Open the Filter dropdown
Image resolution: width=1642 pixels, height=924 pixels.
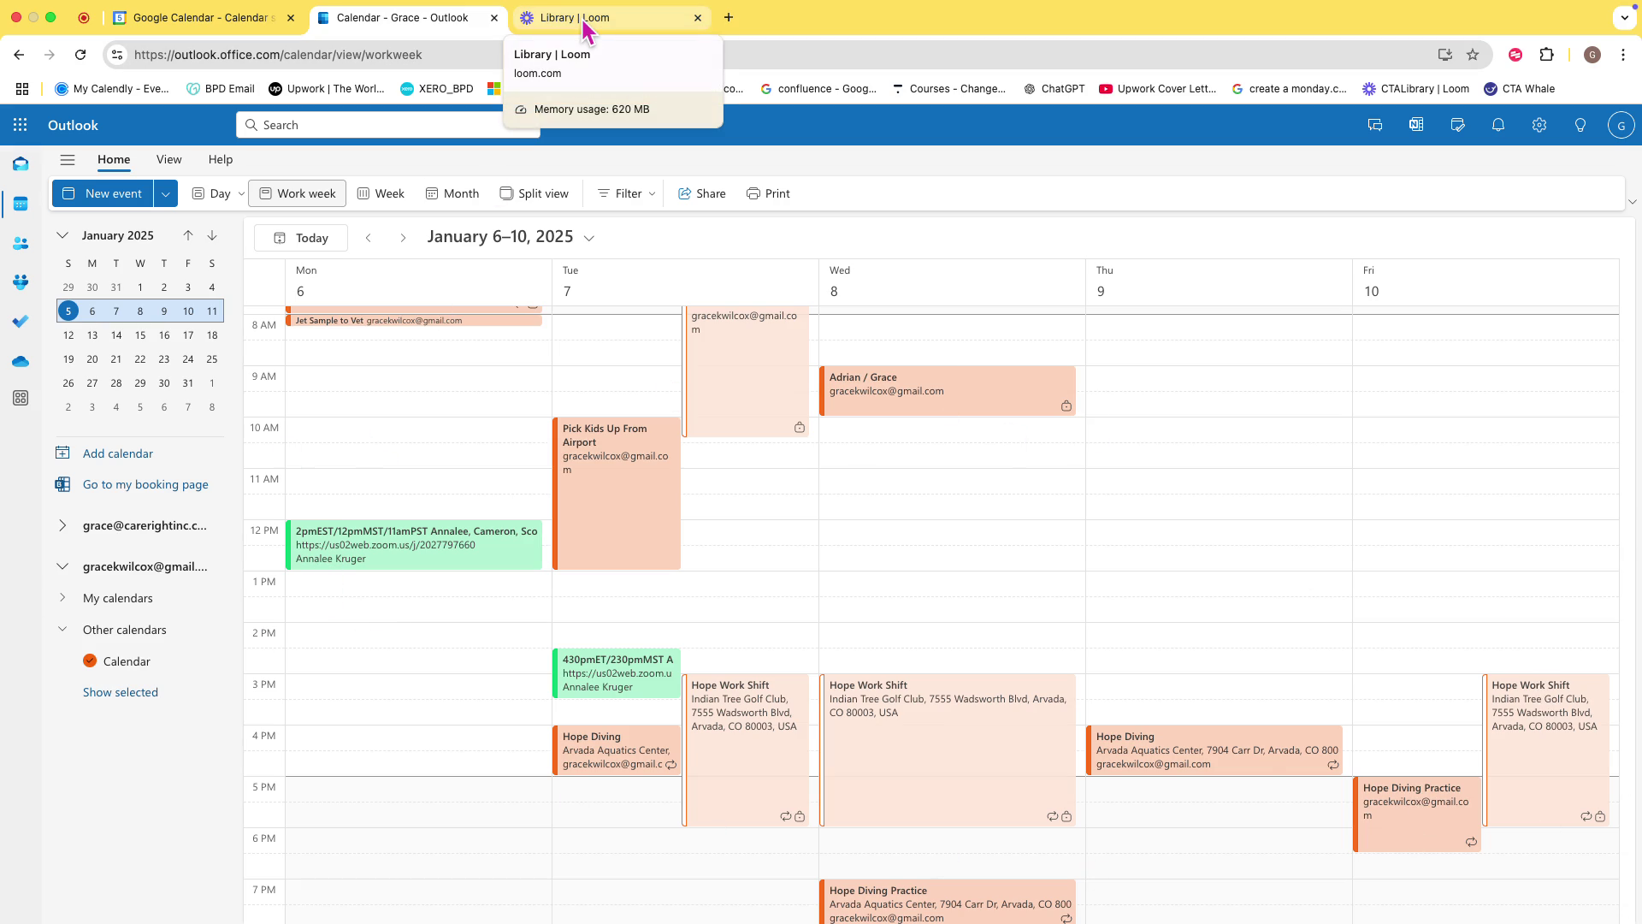[x=627, y=193]
